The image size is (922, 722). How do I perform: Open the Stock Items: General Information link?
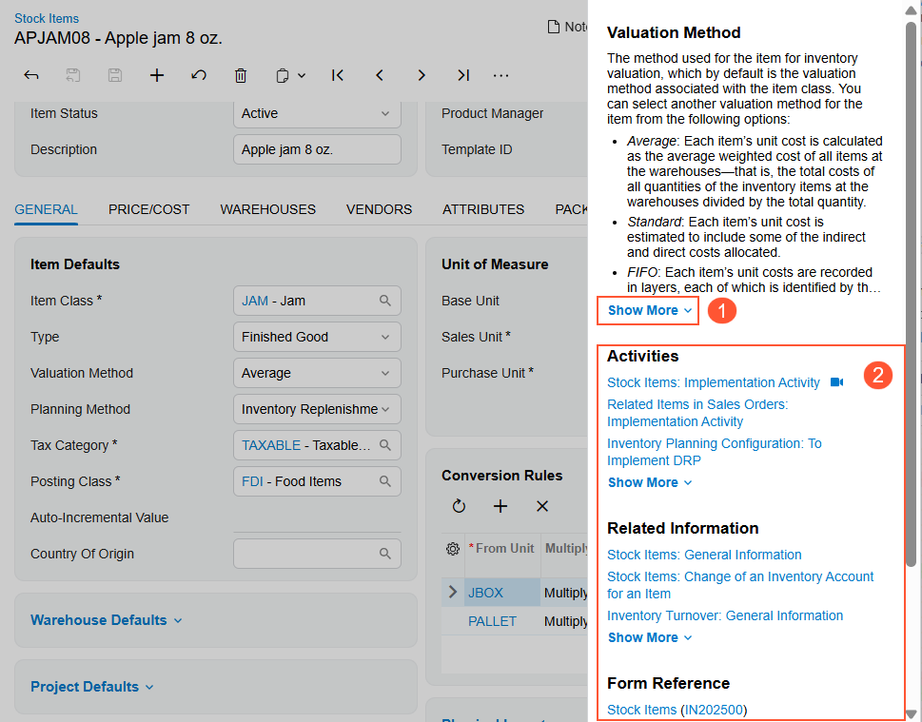(x=704, y=555)
